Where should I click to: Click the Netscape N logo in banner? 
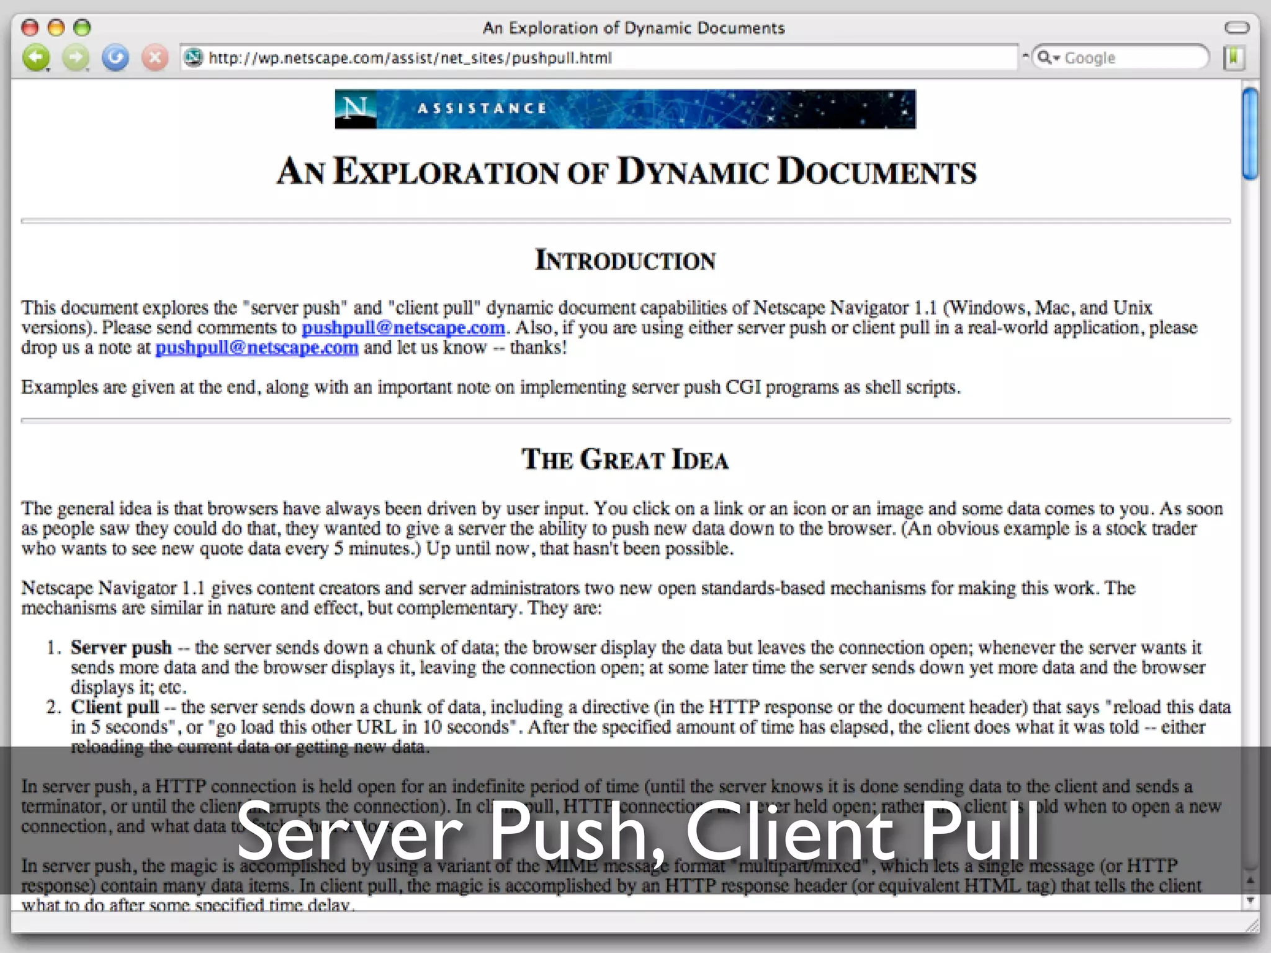[x=356, y=109]
